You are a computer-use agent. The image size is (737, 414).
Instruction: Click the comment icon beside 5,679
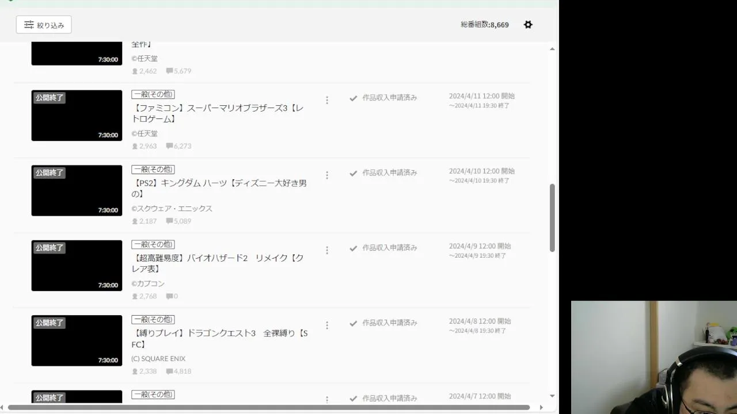point(169,71)
